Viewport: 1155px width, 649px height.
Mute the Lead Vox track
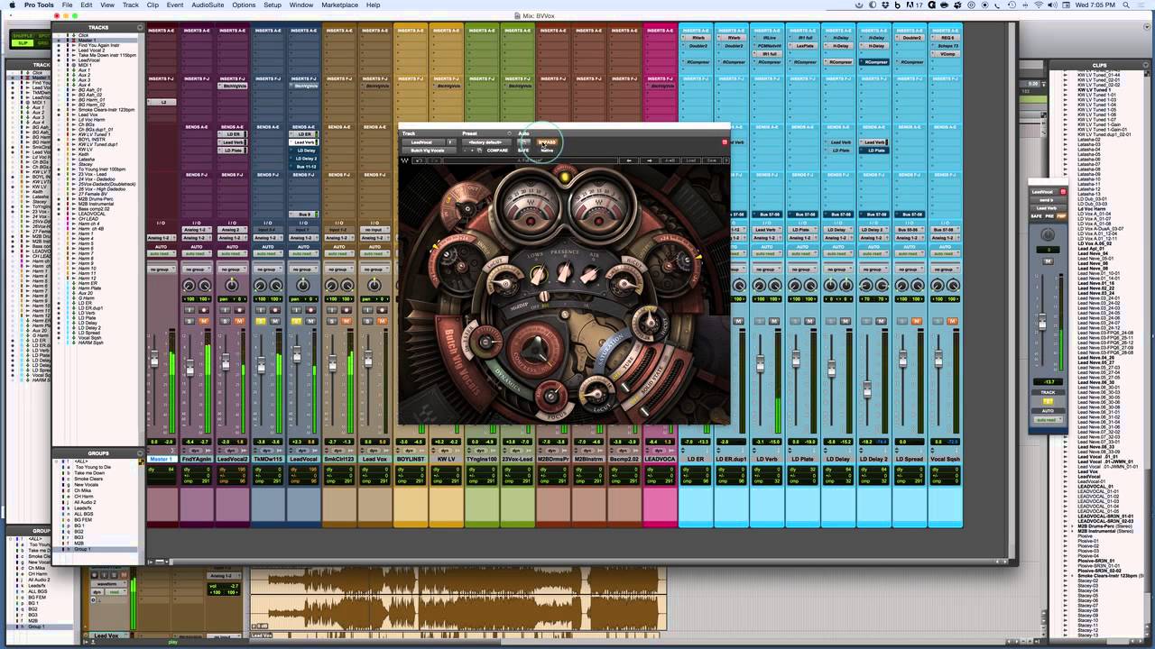point(383,321)
